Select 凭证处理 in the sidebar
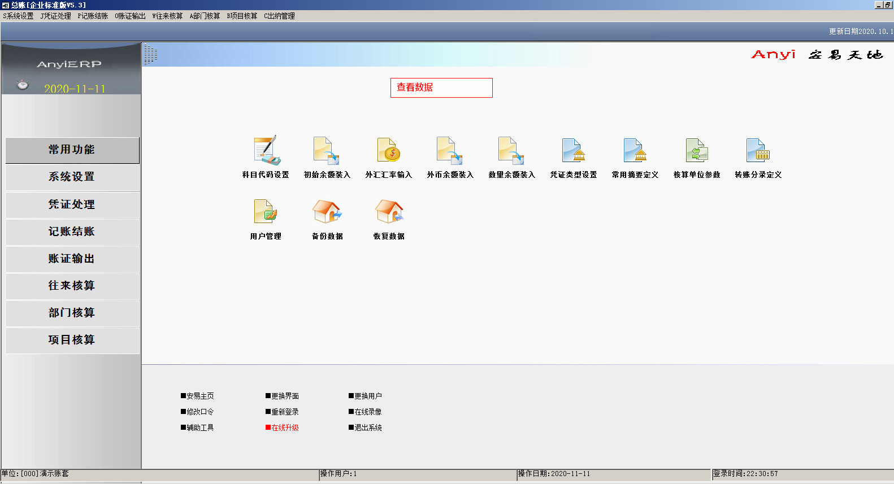 (72, 204)
